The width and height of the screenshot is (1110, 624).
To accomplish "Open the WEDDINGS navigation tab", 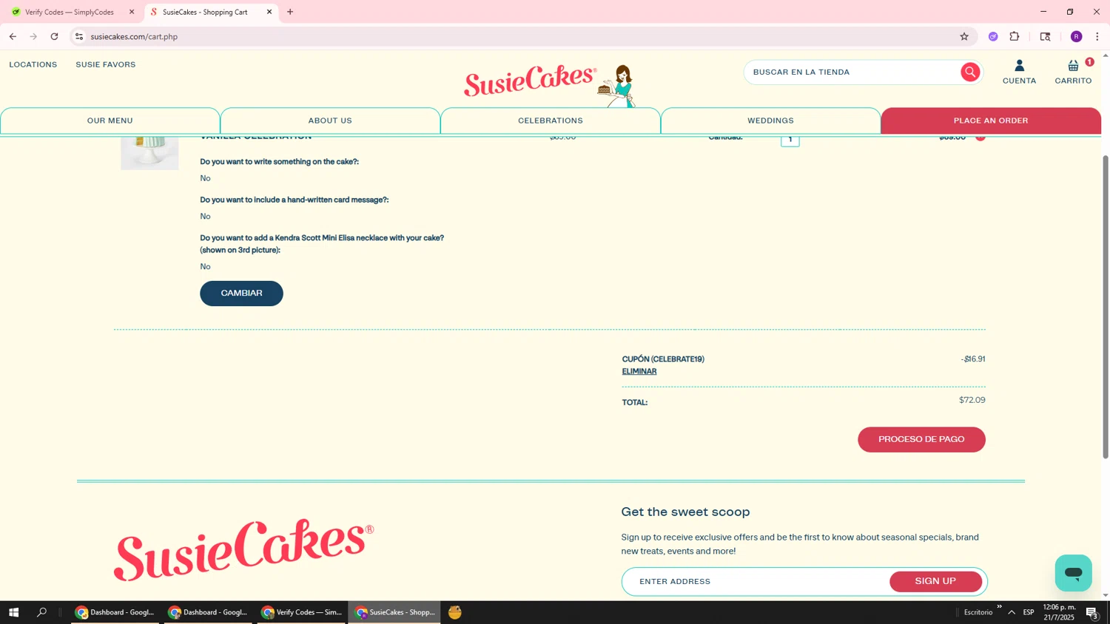I will pos(770,121).
